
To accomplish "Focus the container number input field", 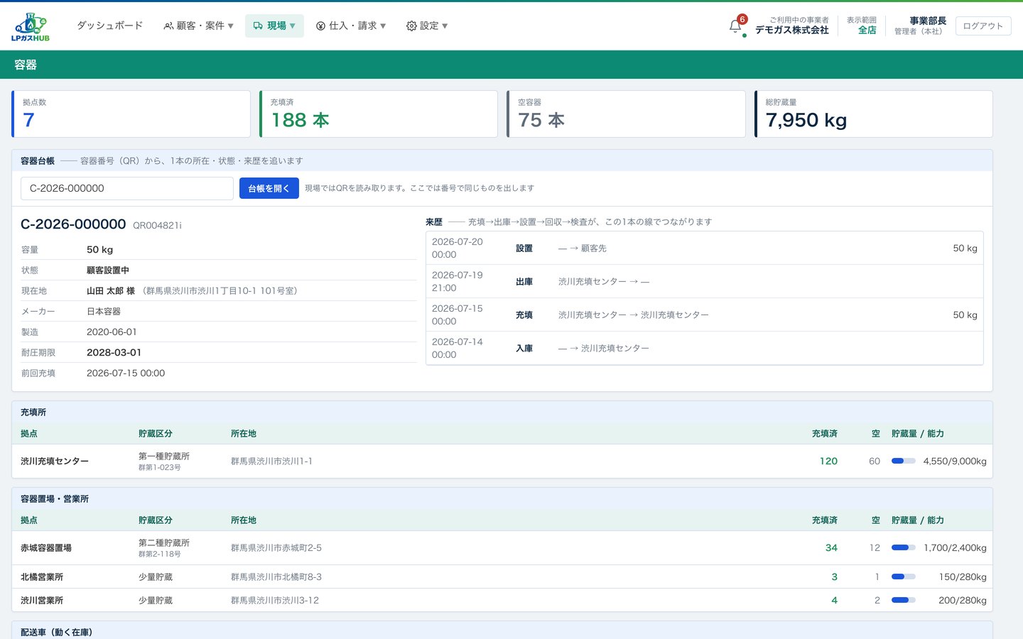I will coord(127,188).
